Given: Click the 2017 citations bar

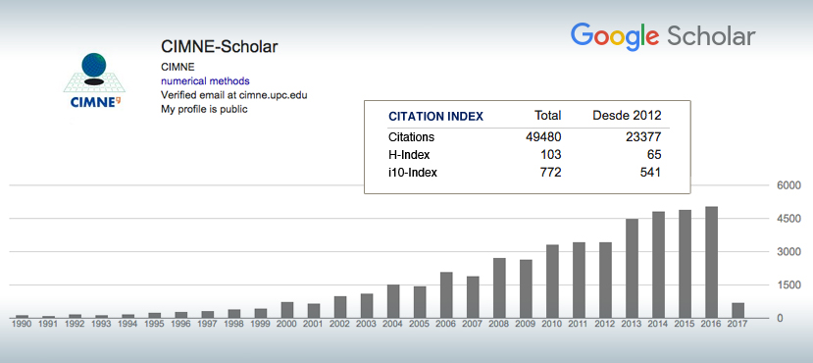Looking at the screenshot, I should point(737,311).
